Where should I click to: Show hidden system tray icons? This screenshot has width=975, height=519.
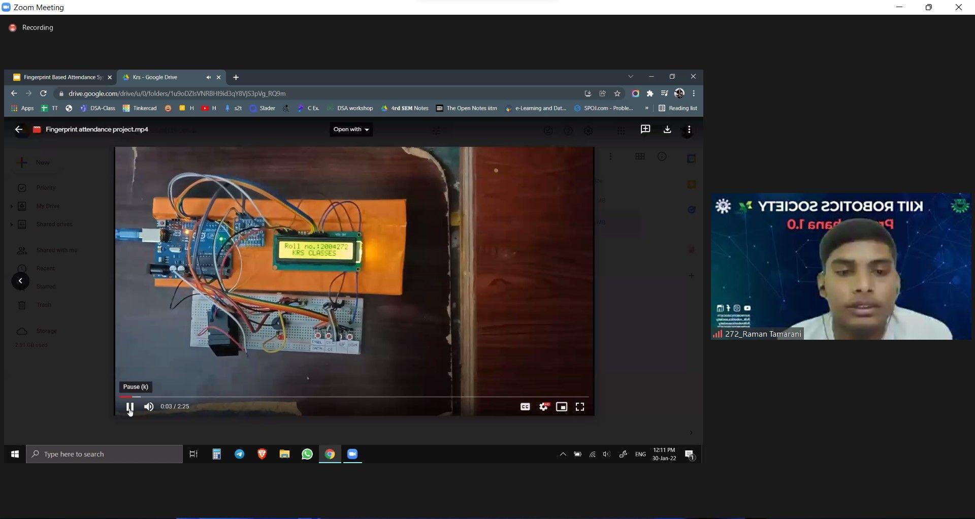click(563, 454)
